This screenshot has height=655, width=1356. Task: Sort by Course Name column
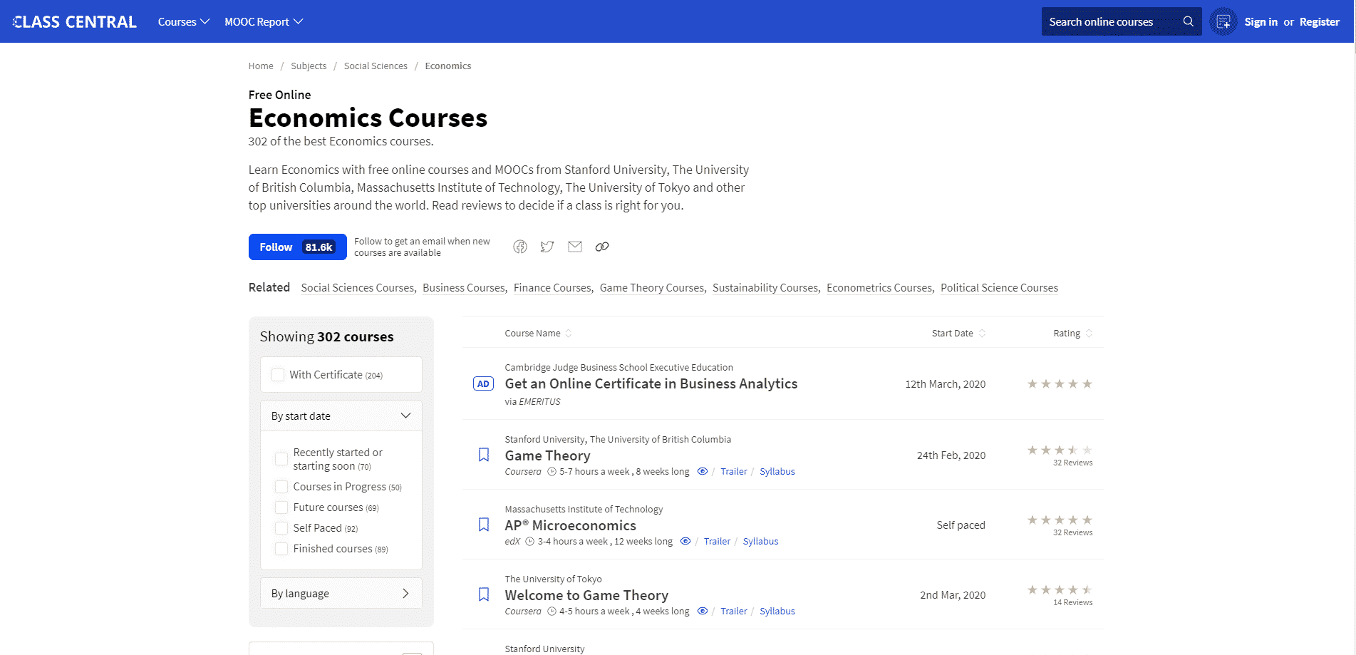coord(538,333)
